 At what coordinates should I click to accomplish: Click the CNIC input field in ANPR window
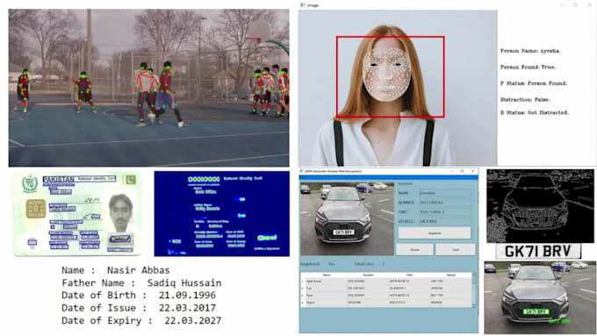point(445,212)
